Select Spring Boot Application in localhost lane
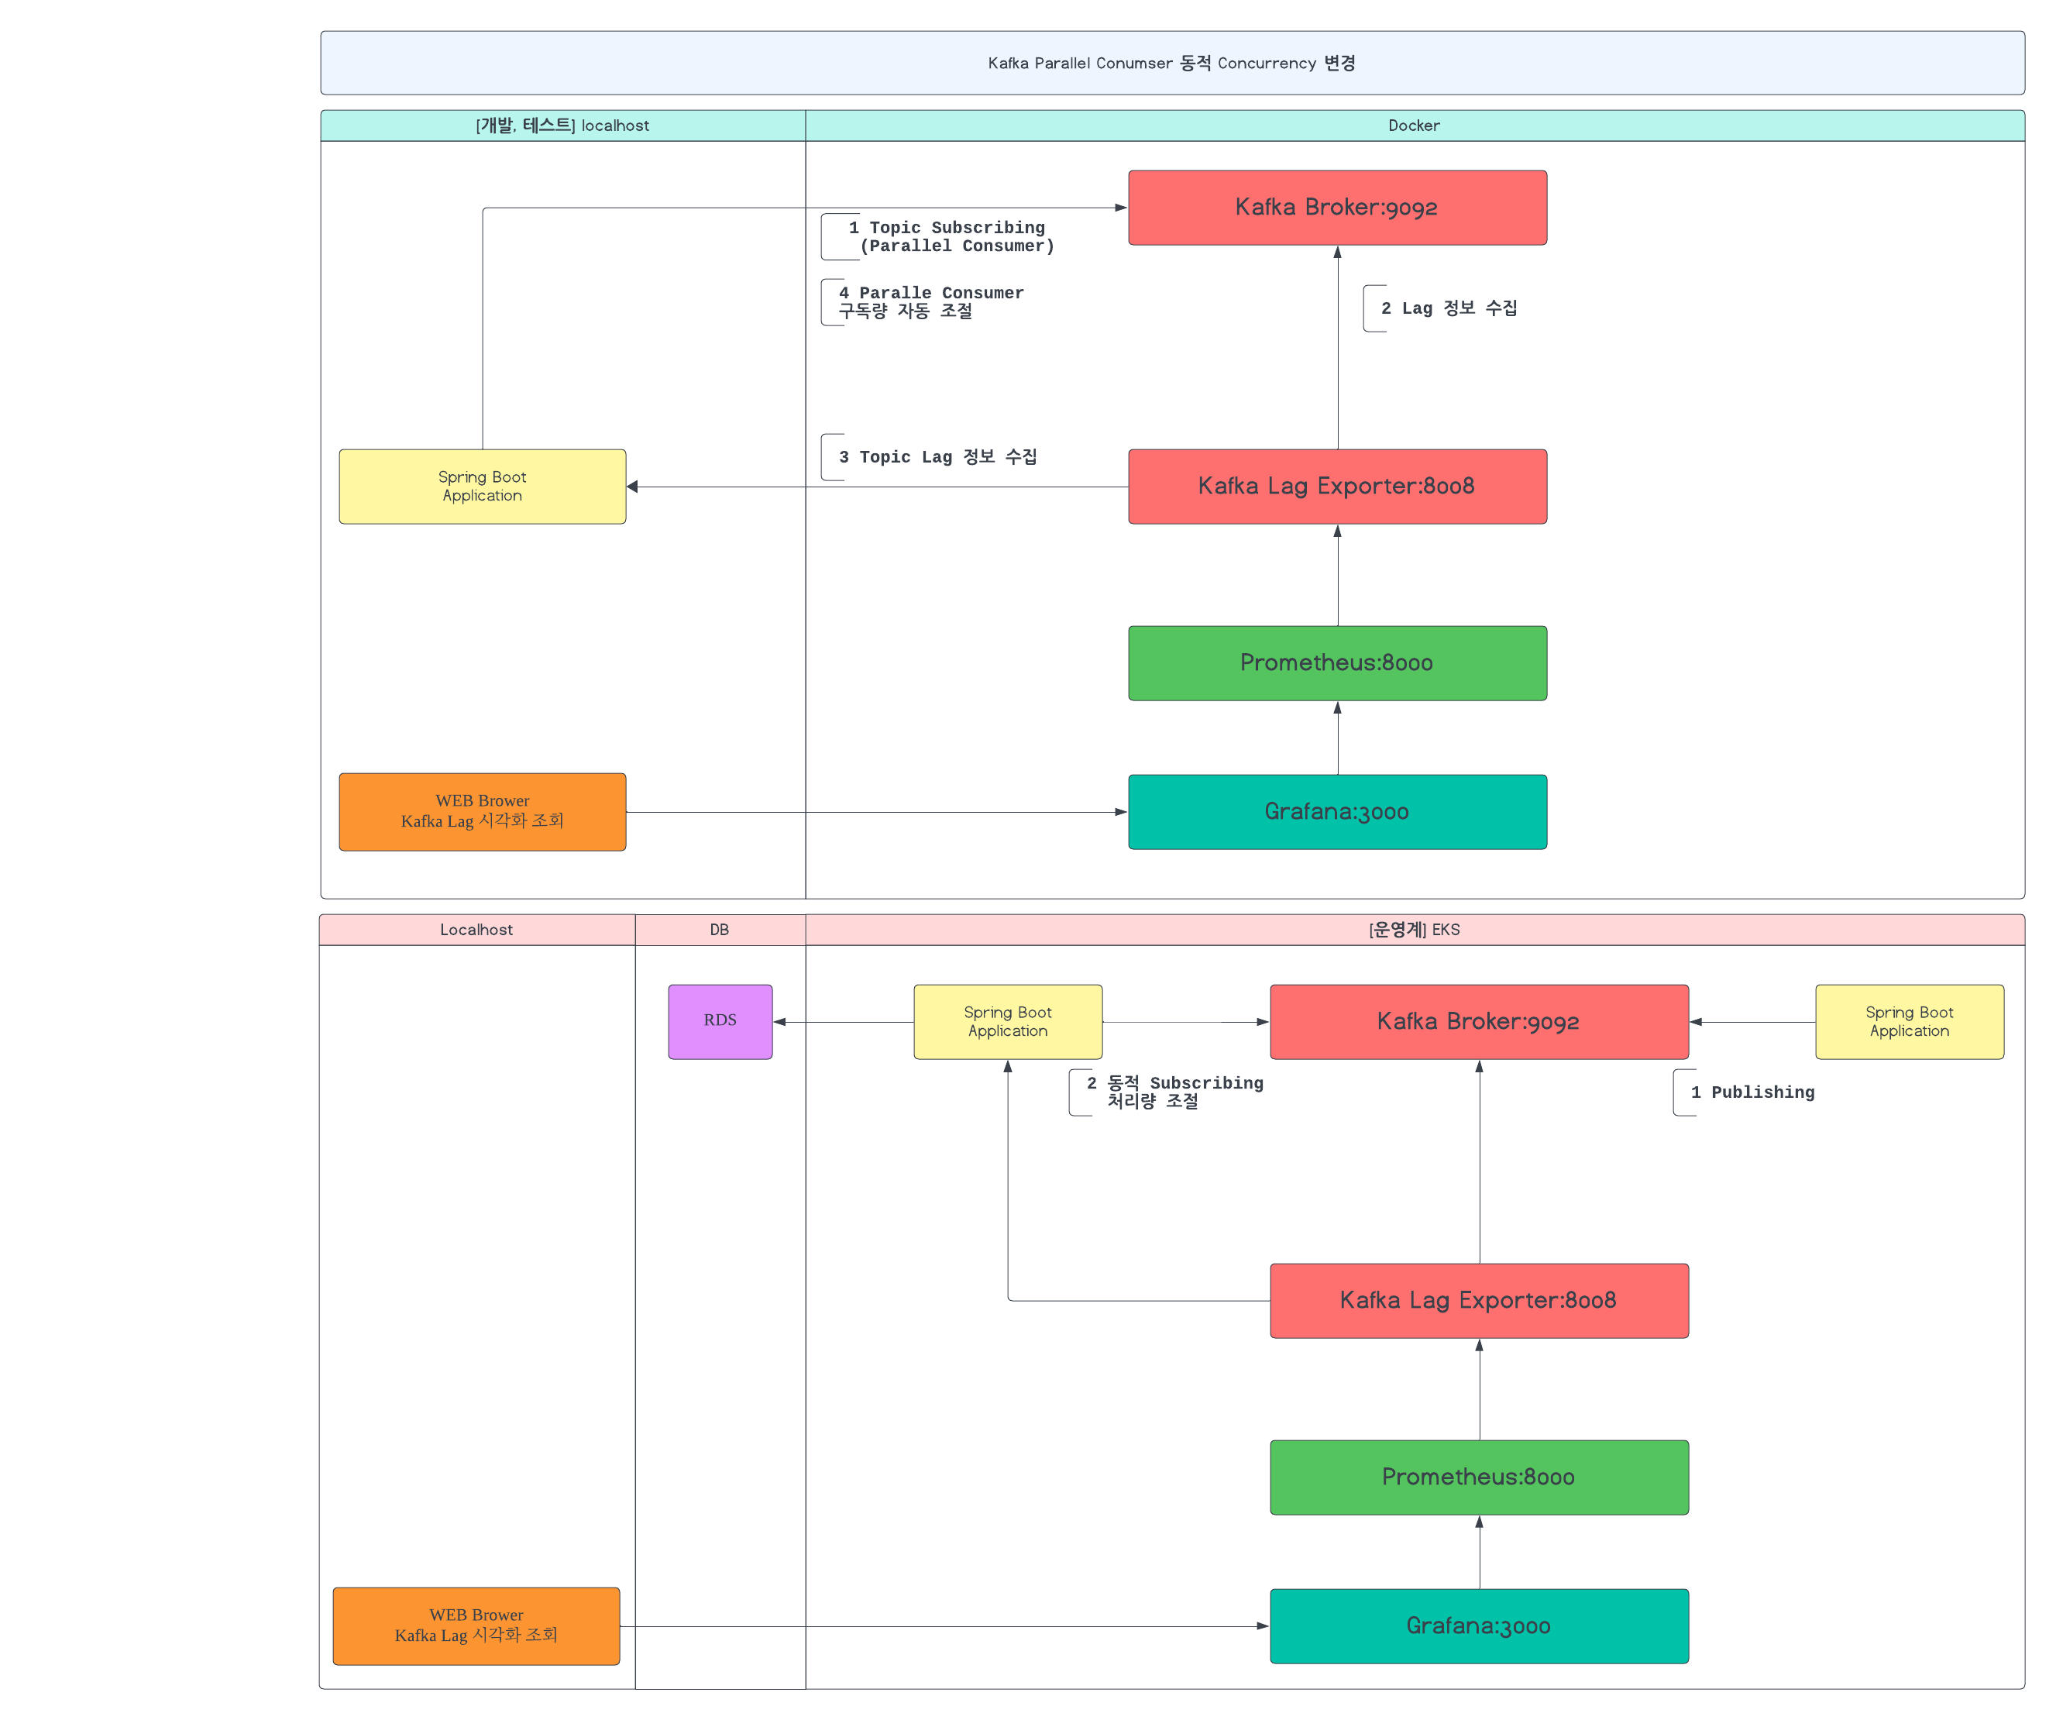This screenshot has height=1720, width=2056. click(x=482, y=487)
